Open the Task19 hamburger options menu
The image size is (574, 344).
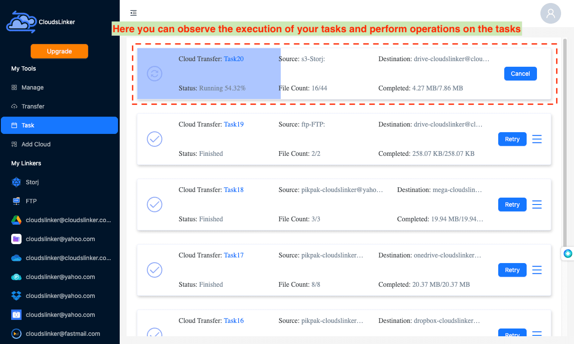coord(537,139)
